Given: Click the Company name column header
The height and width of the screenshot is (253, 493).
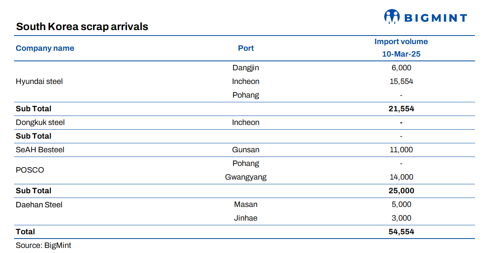Looking at the screenshot, I should pyautogui.click(x=45, y=48).
